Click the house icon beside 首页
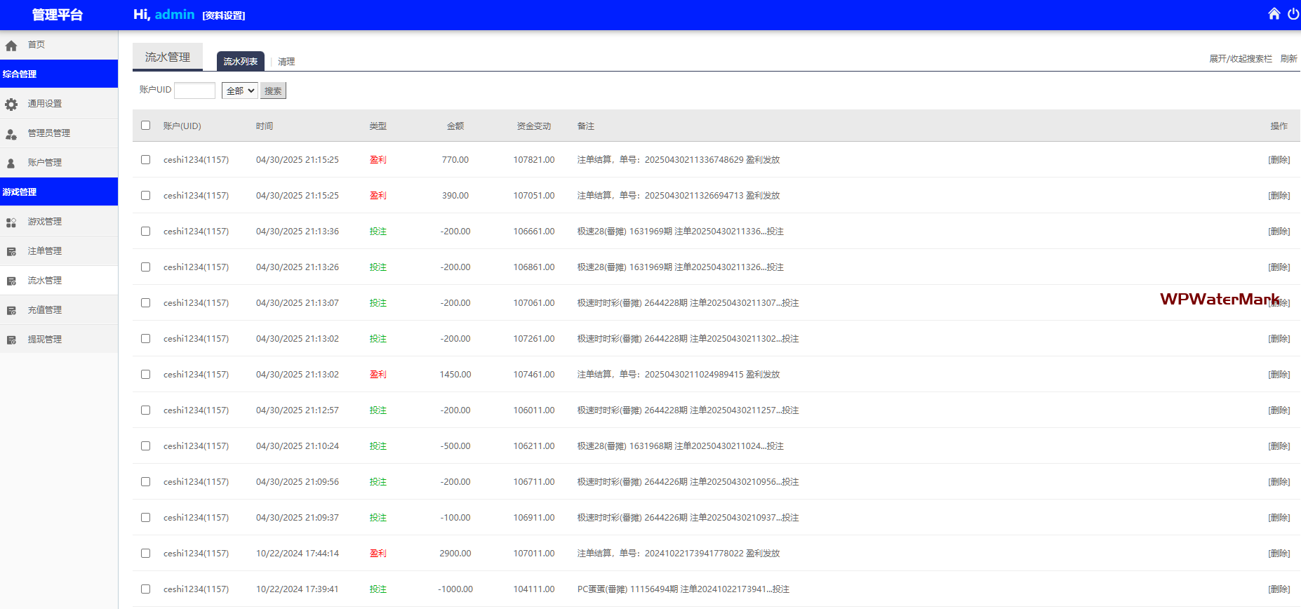The width and height of the screenshot is (1301, 609). click(11, 46)
